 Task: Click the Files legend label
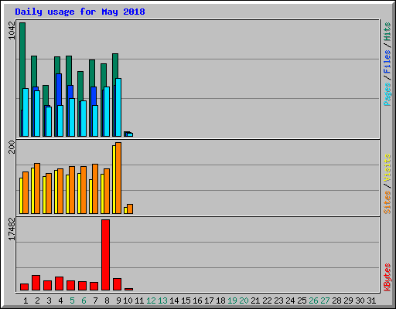[387, 62]
